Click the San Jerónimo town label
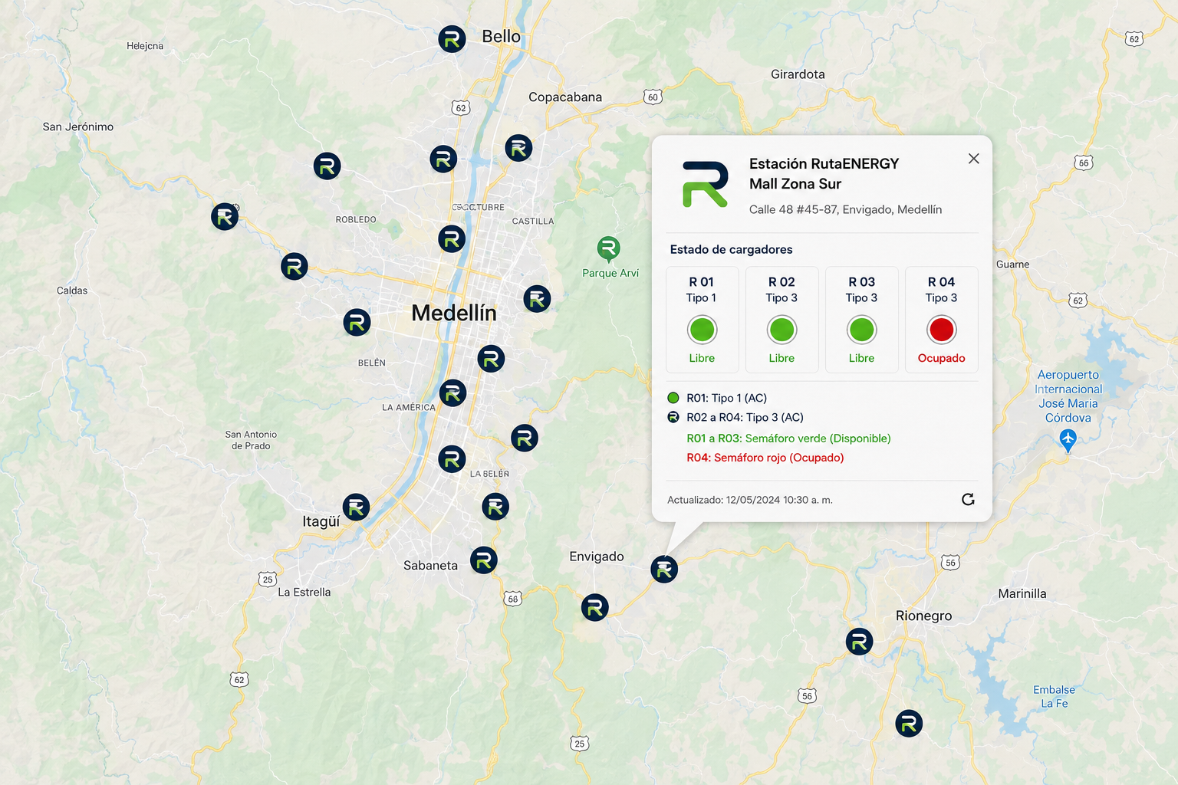Screen dimensions: 1178x785 pyautogui.click(x=78, y=126)
